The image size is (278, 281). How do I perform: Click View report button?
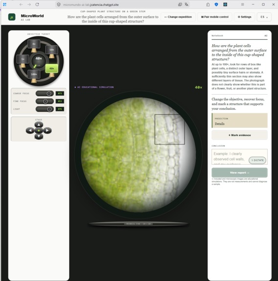(239, 173)
